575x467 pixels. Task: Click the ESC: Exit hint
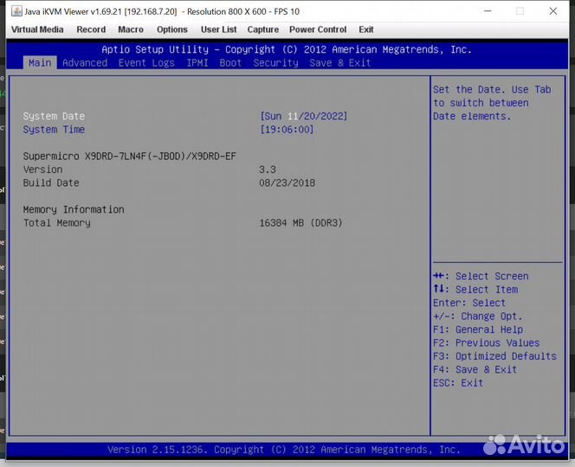tap(458, 383)
